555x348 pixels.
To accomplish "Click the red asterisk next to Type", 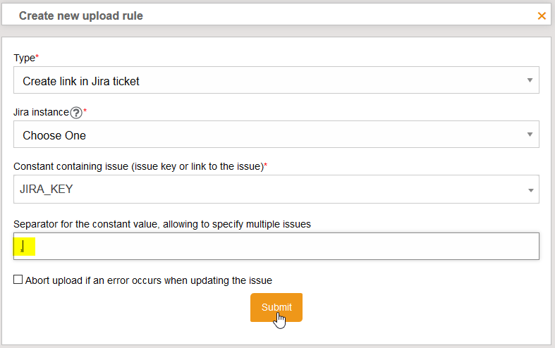I will pos(37,56).
